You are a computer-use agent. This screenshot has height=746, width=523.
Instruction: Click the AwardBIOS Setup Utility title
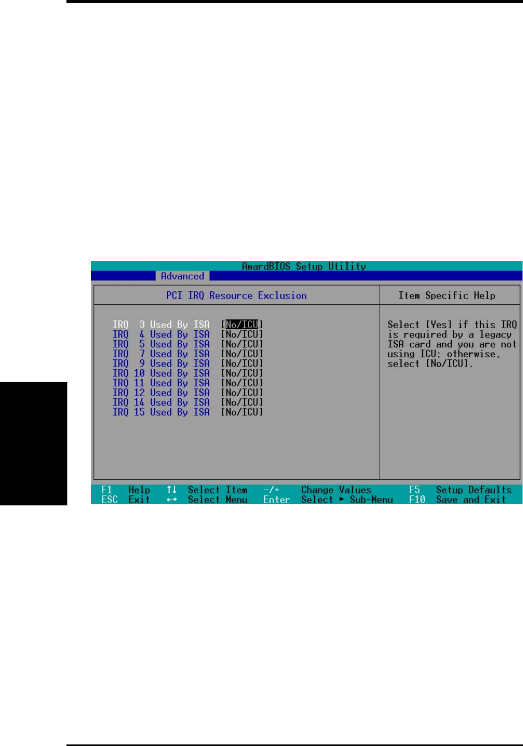[304, 266]
